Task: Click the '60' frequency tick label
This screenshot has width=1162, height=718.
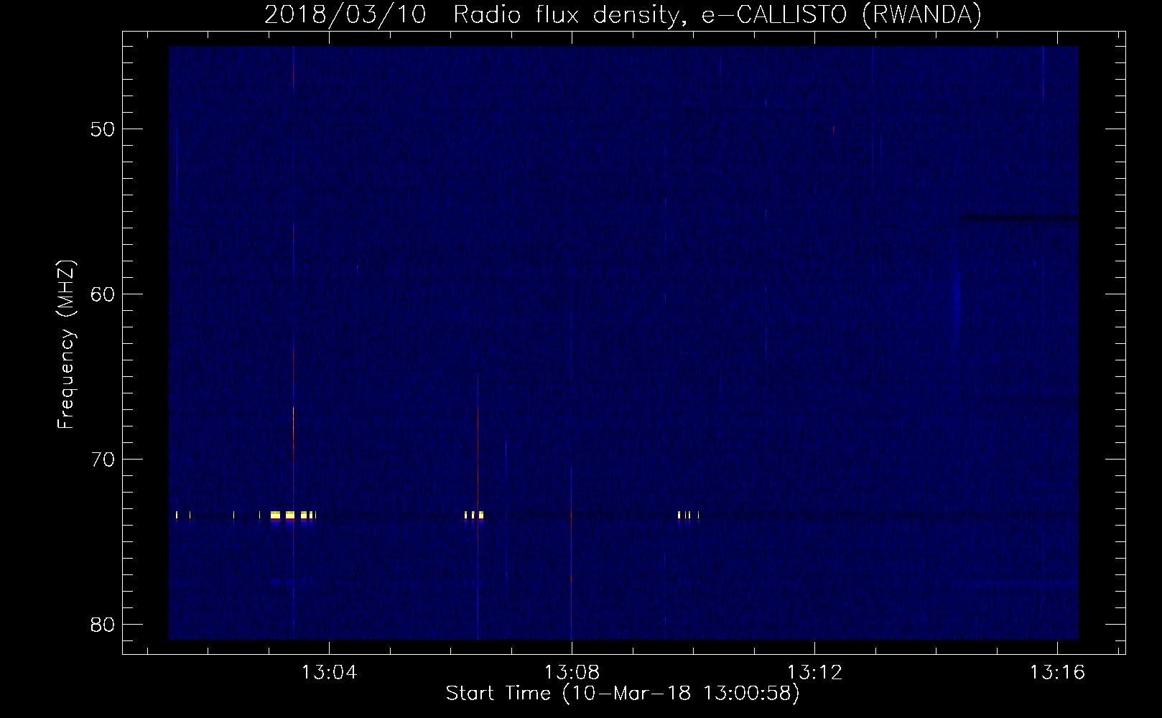Action: [103, 295]
